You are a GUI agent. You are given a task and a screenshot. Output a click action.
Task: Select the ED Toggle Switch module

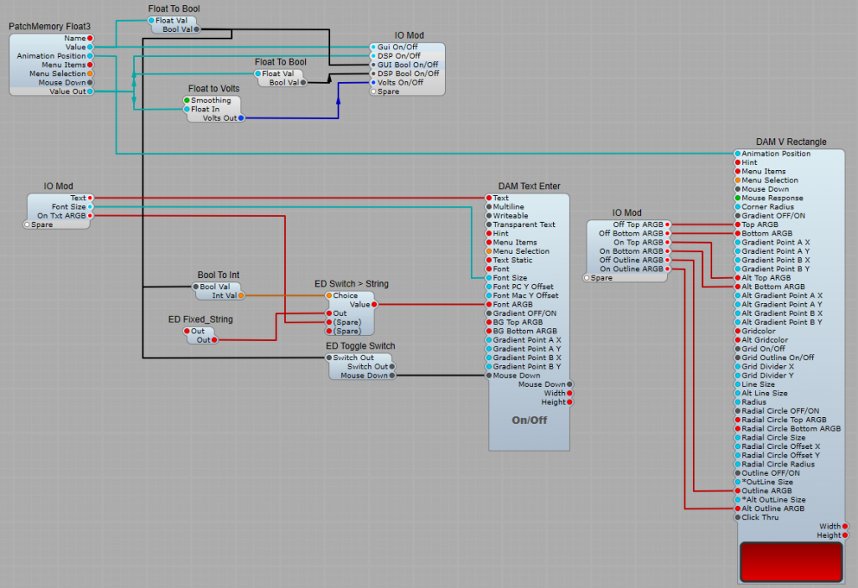(x=360, y=346)
